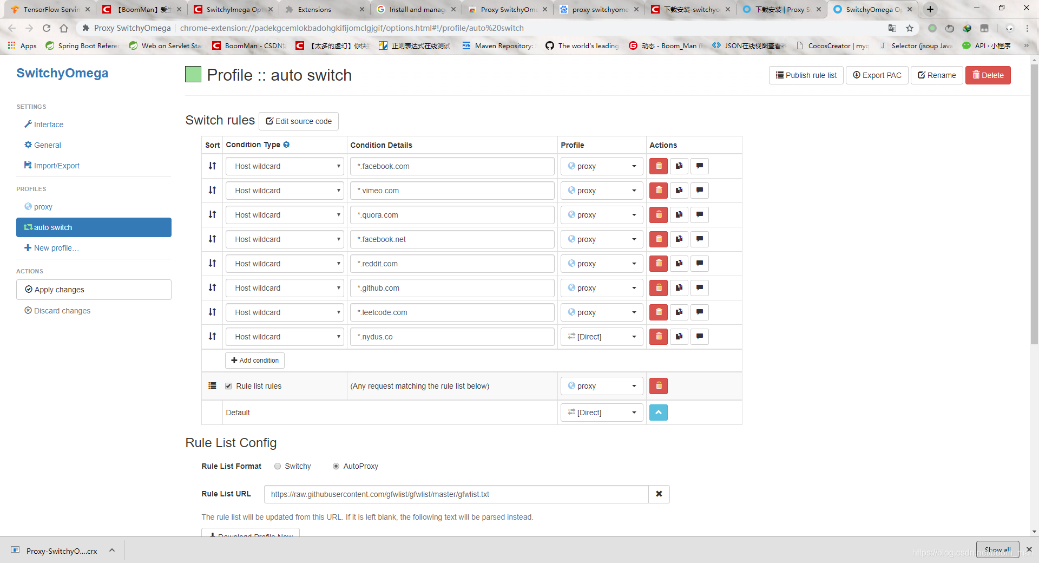Click the auto switch profile color swatch
Image resolution: width=1039 pixels, height=563 pixels.
[193, 75]
